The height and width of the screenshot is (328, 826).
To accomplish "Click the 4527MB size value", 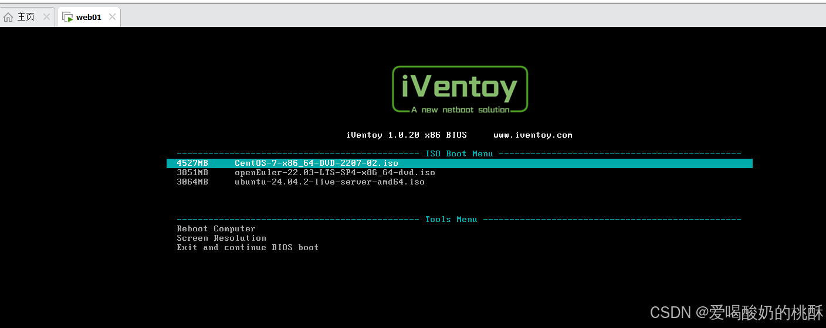I will click(192, 163).
